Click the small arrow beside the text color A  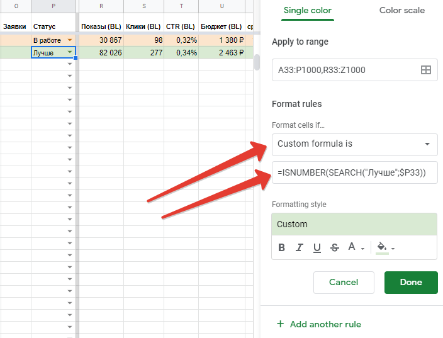click(362, 249)
